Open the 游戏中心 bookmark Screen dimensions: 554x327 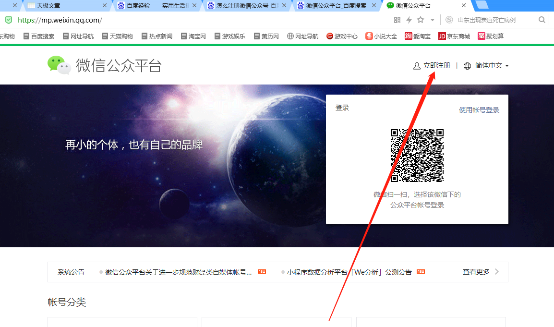coord(342,36)
